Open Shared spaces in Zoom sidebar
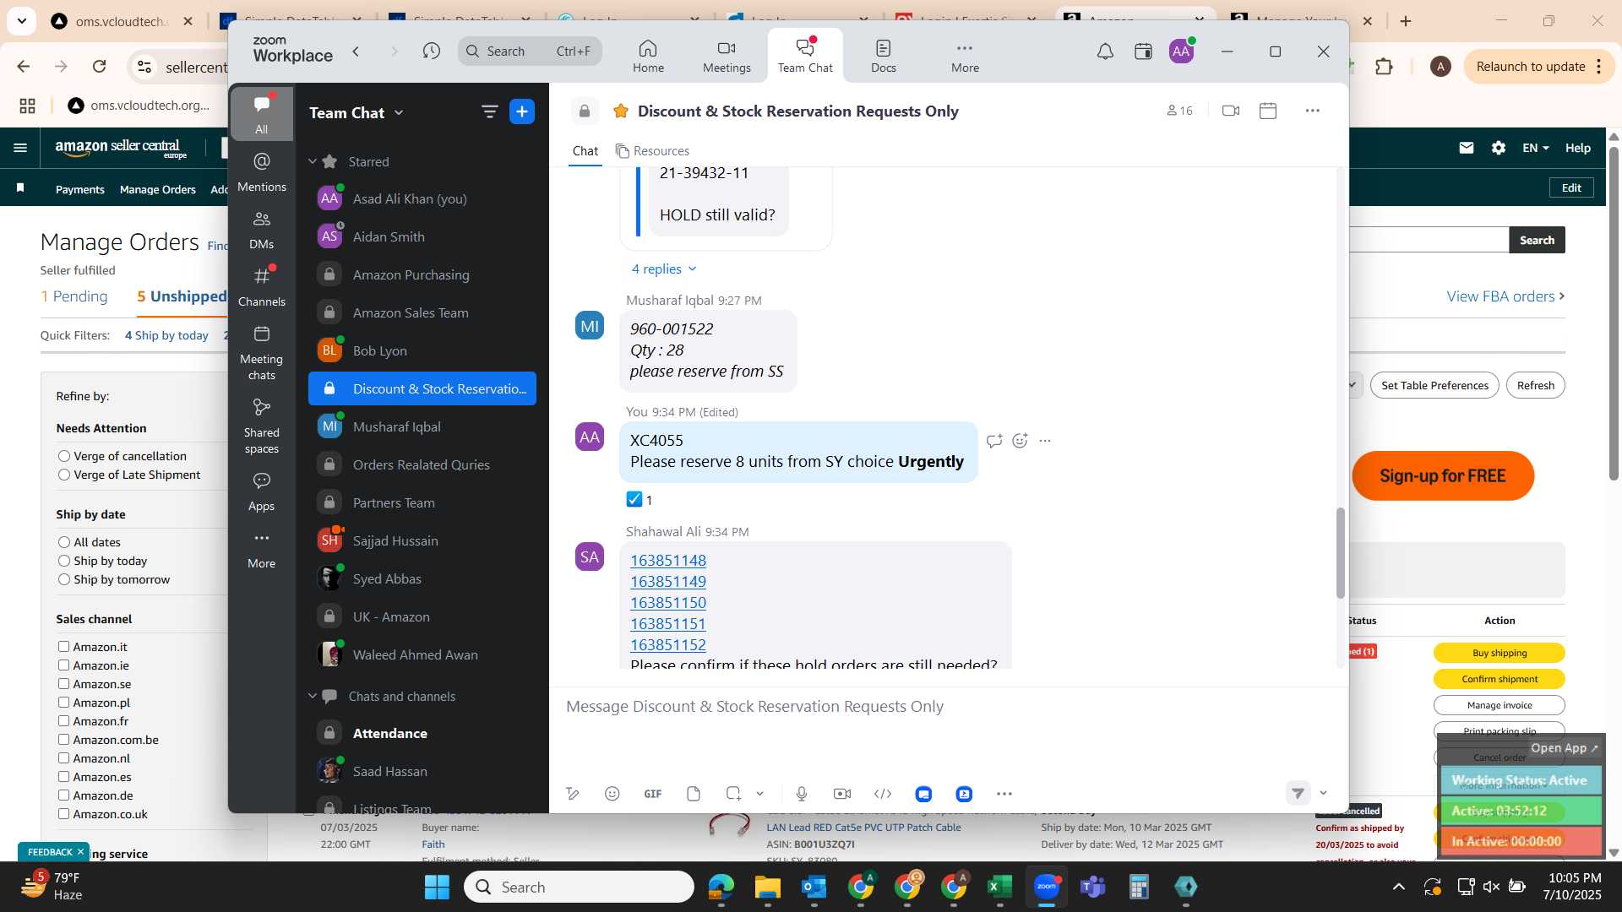 click(x=262, y=426)
